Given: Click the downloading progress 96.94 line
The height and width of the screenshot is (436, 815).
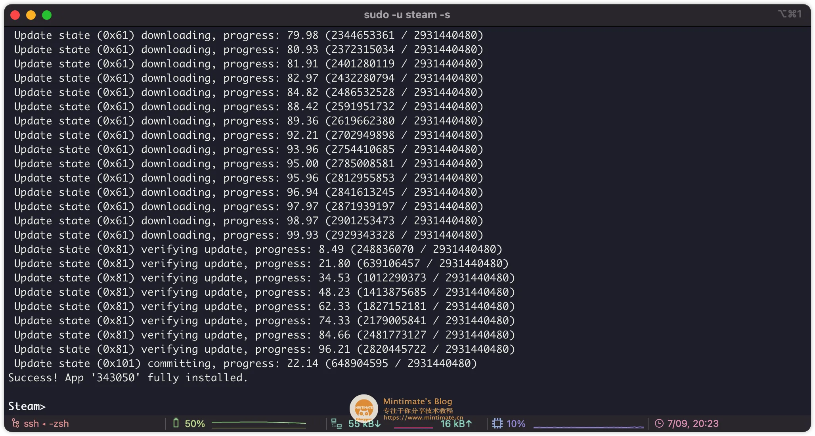Looking at the screenshot, I should (249, 192).
